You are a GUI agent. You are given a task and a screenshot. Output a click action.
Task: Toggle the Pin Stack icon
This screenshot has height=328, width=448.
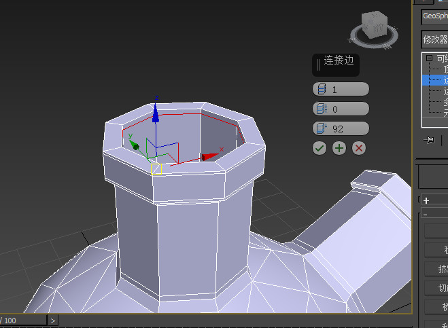pyautogui.click(x=429, y=140)
